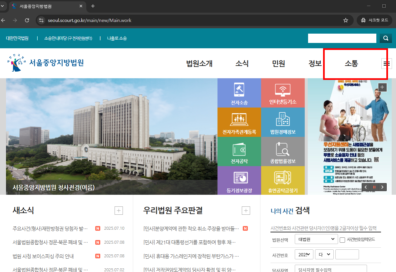Viewport: 396px width, 272px height.
Task: Open the 정보 menu
Action: [315, 63]
